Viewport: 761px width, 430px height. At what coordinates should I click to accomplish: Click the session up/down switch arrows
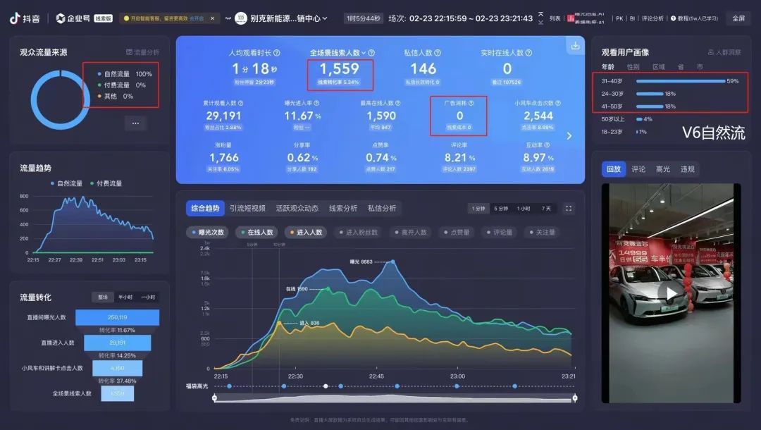tap(540, 18)
